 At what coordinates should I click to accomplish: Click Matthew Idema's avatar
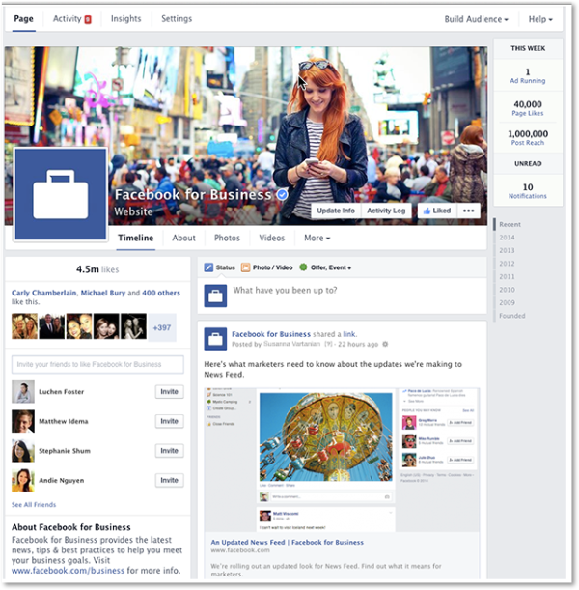pos(23,421)
